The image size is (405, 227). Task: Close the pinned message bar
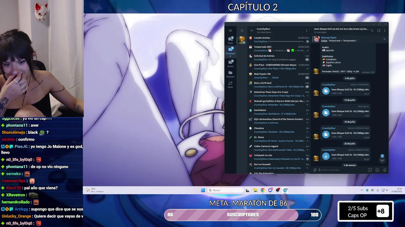coord(384,39)
